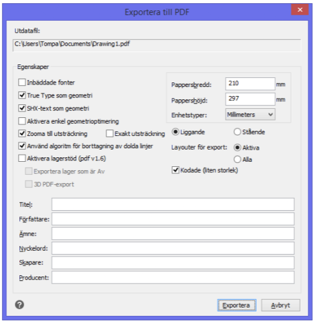The width and height of the screenshot is (314, 321).
Task: Close the Exportera till PDF dialog
Action: click(300, 10)
